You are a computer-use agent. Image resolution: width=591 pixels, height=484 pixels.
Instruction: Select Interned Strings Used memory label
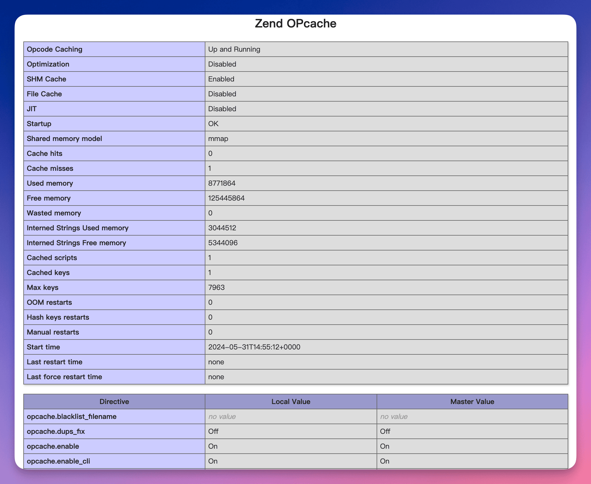point(78,228)
